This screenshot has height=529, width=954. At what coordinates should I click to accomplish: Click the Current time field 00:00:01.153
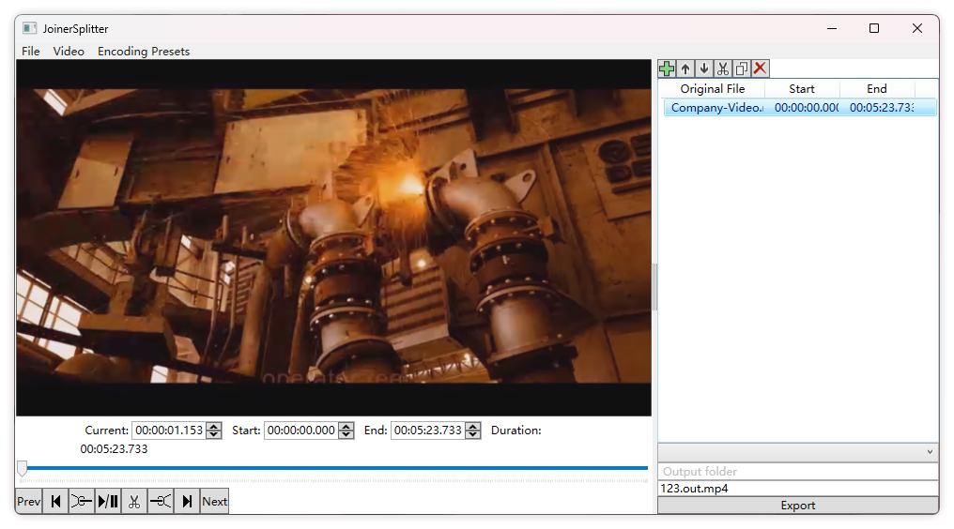(169, 431)
